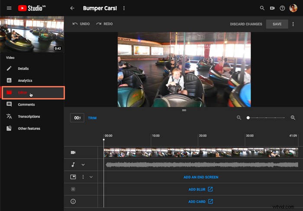The width and height of the screenshot is (303, 211).
Task: Click the REDO button
Action: point(104,24)
